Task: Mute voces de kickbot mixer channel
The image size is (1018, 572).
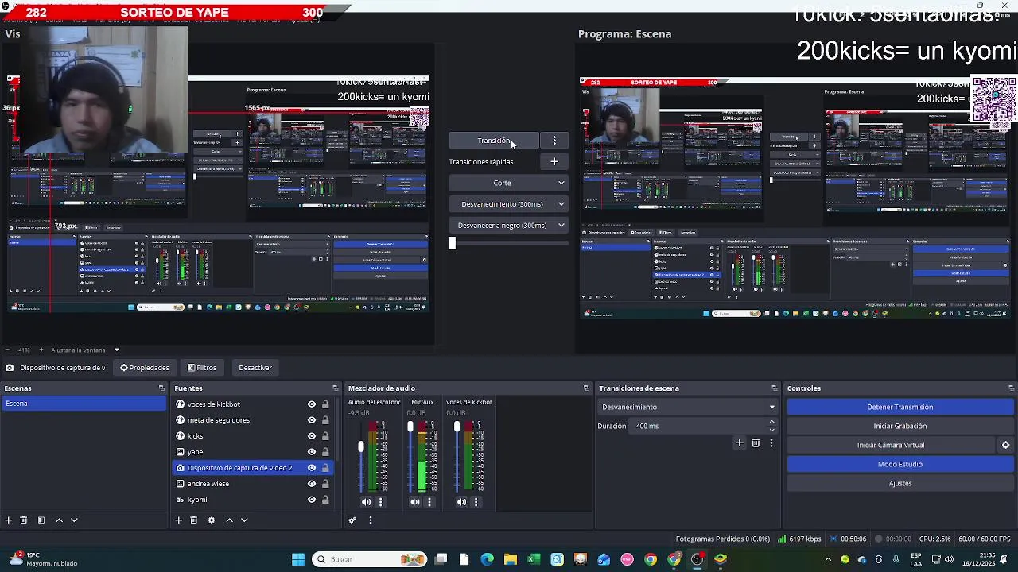Action: (x=461, y=502)
